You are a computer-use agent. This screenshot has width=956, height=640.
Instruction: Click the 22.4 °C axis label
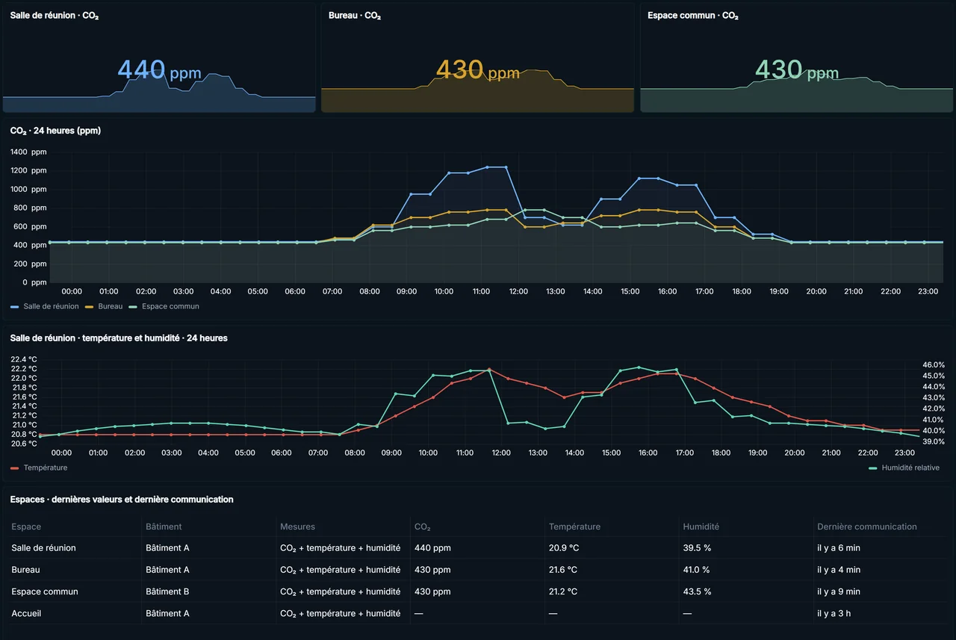pyautogui.click(x=23, y=359)
